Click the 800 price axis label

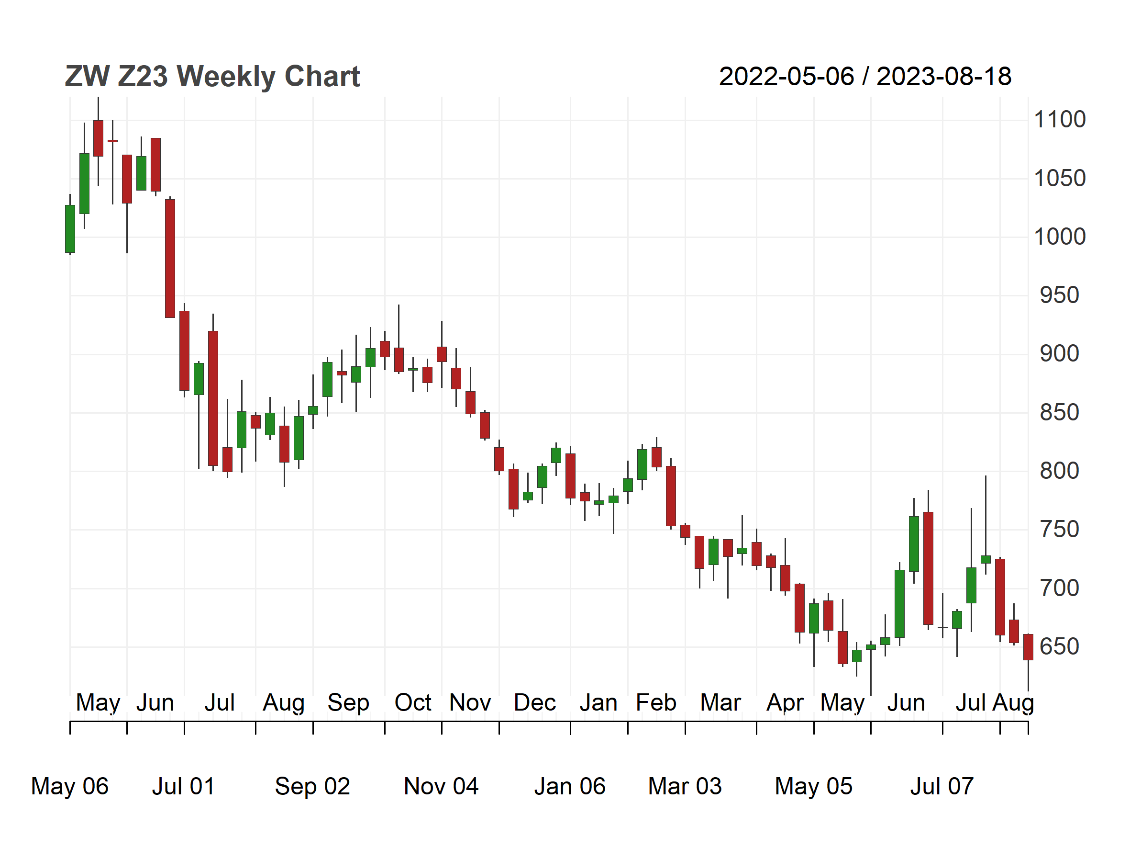(x=1060, y=471)
